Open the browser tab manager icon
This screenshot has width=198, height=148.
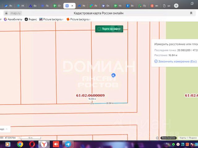coord(192,3)
